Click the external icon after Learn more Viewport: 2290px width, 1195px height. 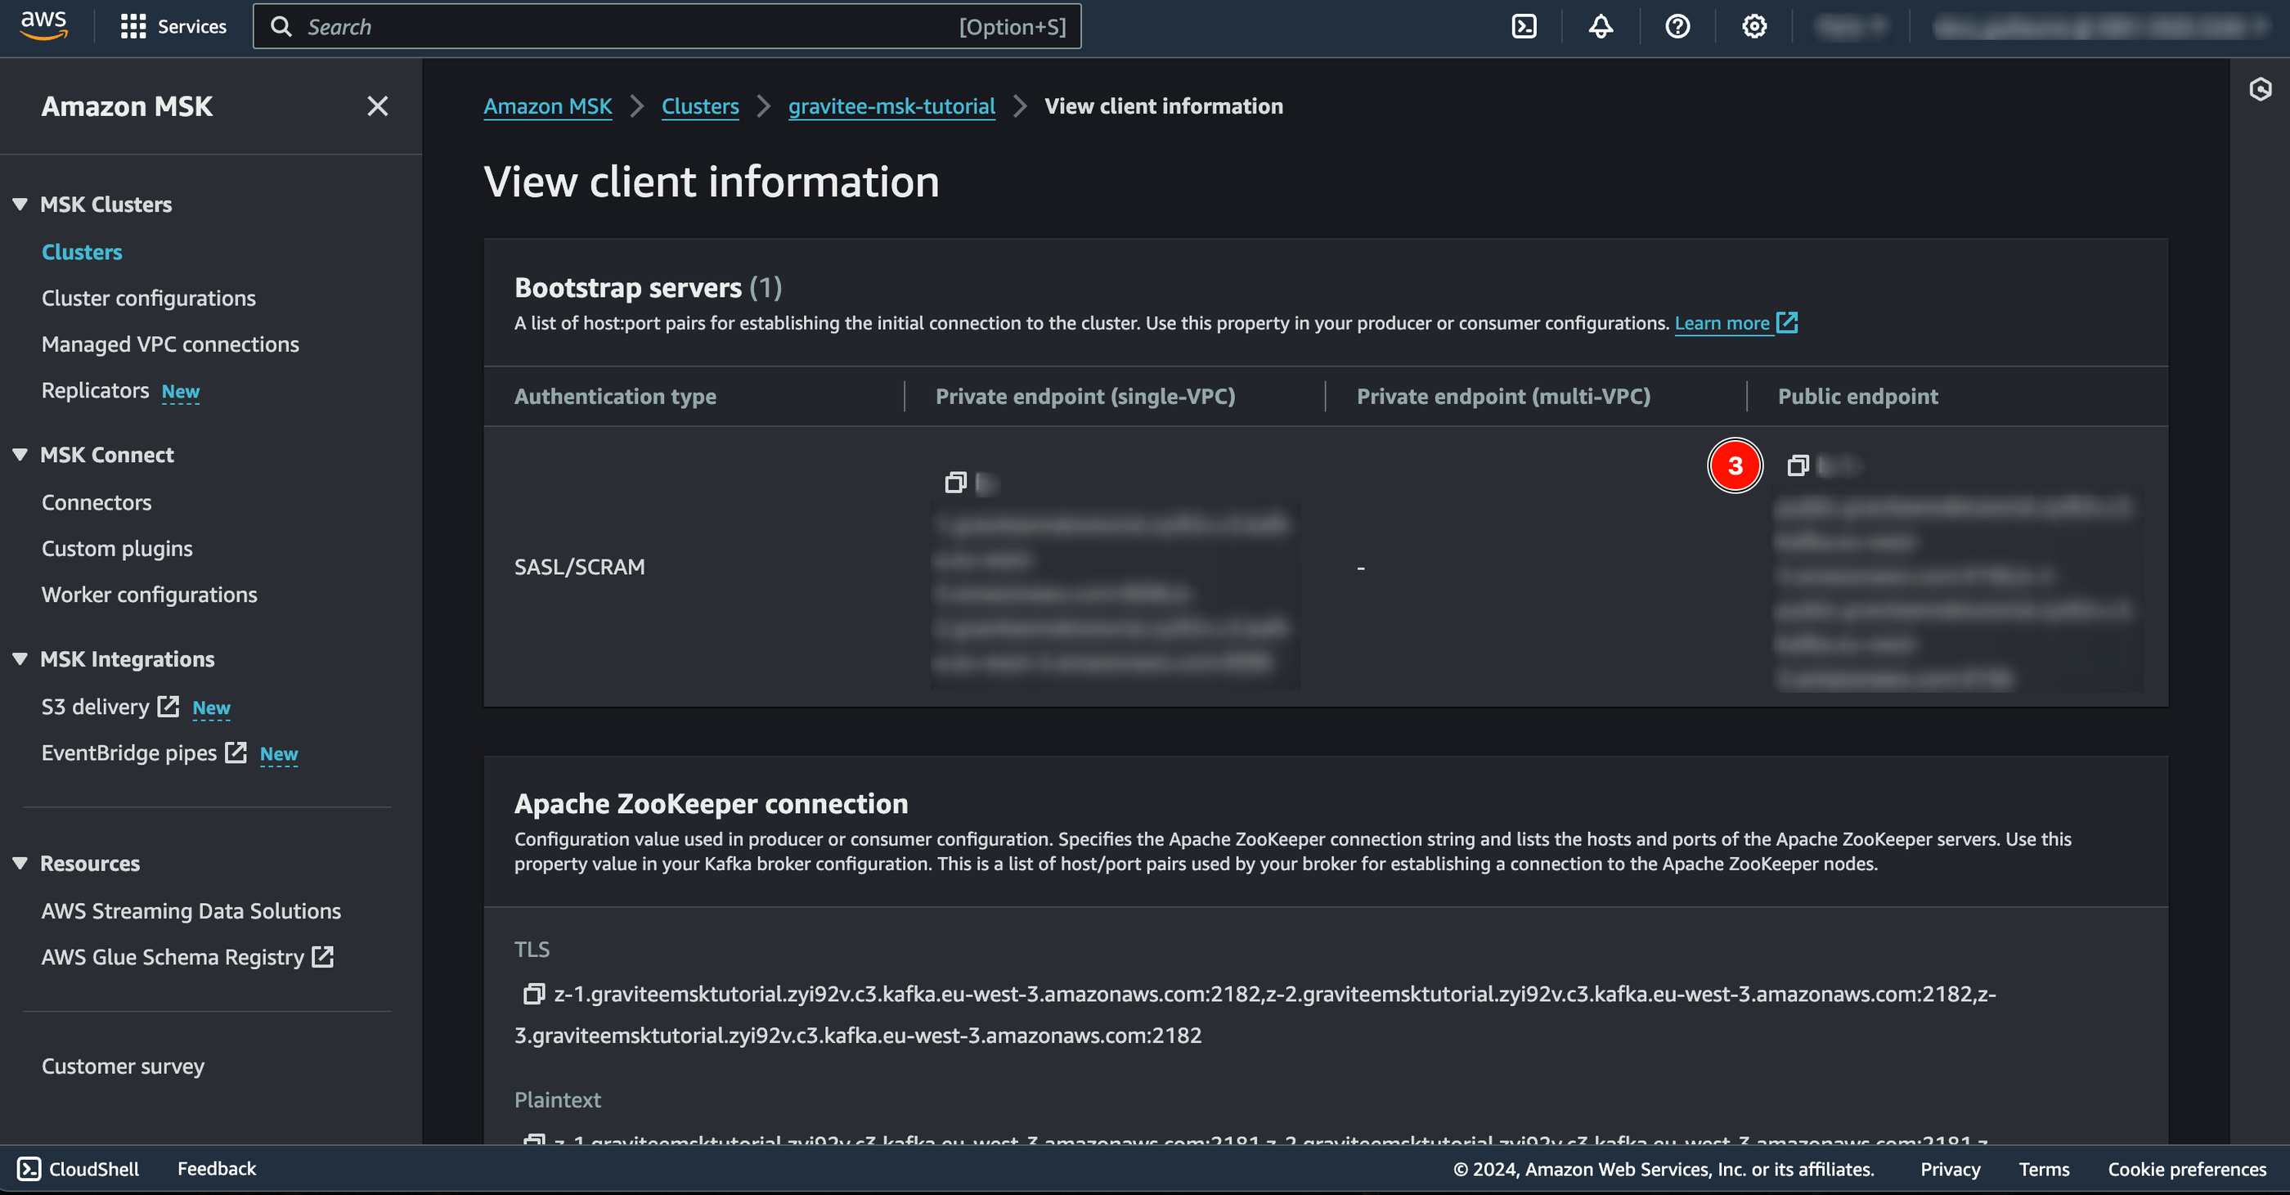[1787, 322]
